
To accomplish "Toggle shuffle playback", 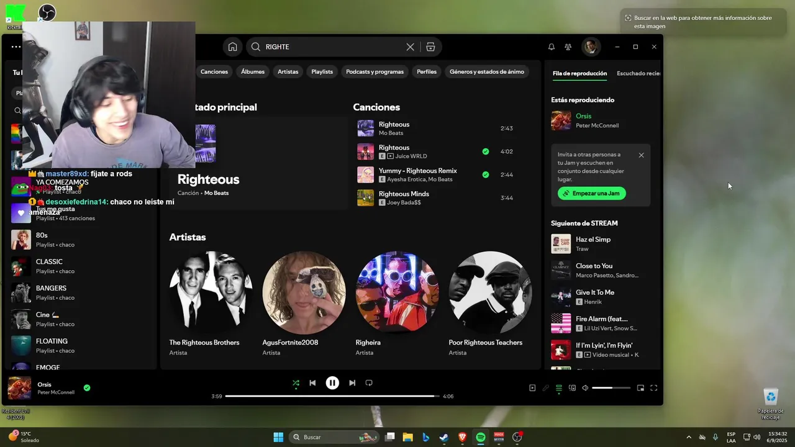I will (296, 383).
